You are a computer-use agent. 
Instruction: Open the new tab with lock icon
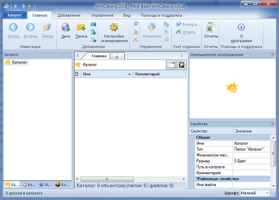(x=116, y=56)
